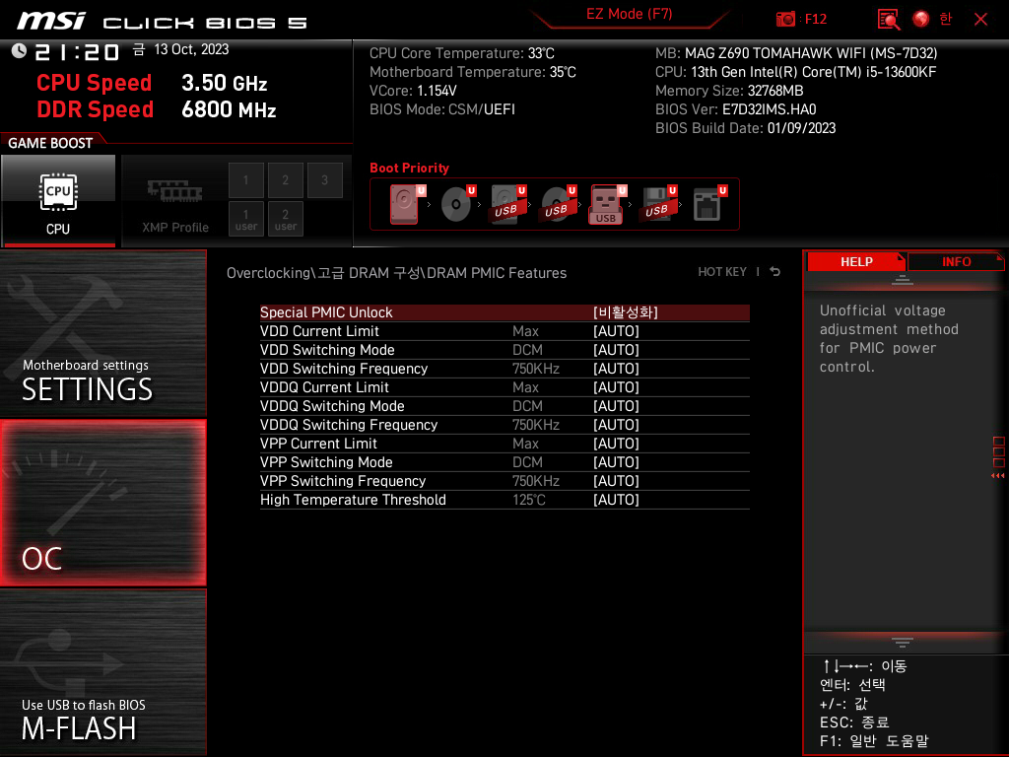Click the breadcrumb path DRAM PMIC Features
The width and height of the screenshot is (1009, 757).
pyautogui.click(x=497, y=273)
